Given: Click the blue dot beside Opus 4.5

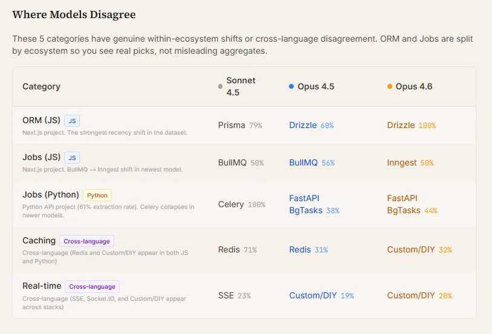Looking at the screenshot, I should click(291, 86).
